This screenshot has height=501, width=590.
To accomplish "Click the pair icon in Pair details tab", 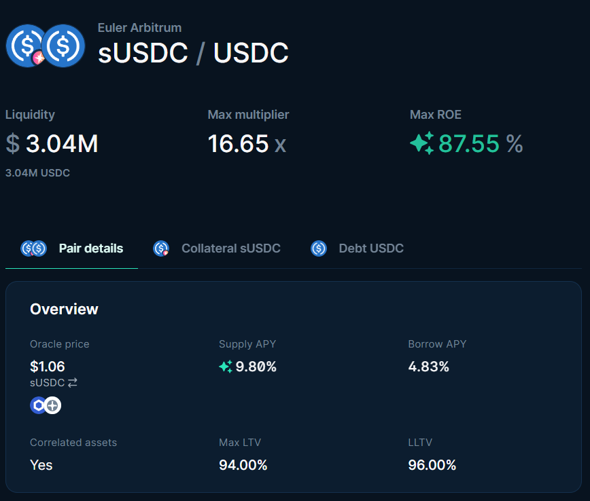I will pyautogui.click(x=33, y=248).
